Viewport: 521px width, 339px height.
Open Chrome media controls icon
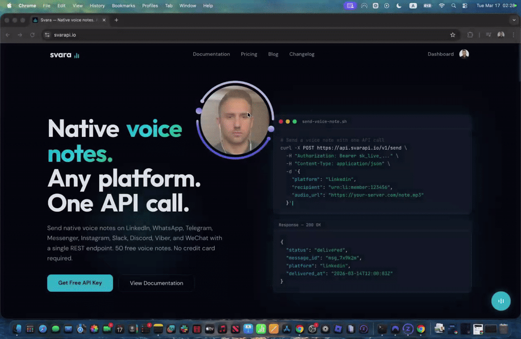click(x=488, y=35)
